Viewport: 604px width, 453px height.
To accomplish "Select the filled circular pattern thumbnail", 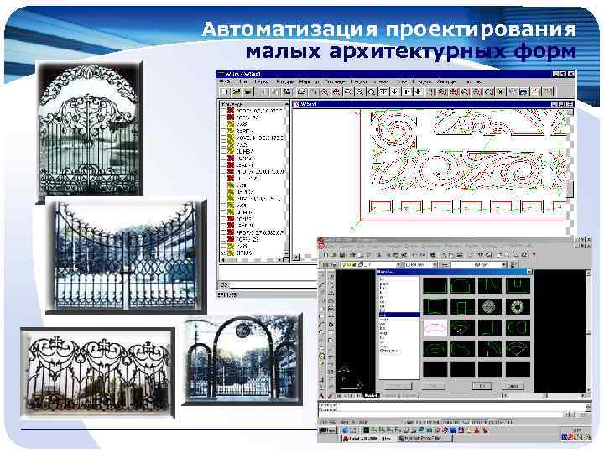I will 490,307.
